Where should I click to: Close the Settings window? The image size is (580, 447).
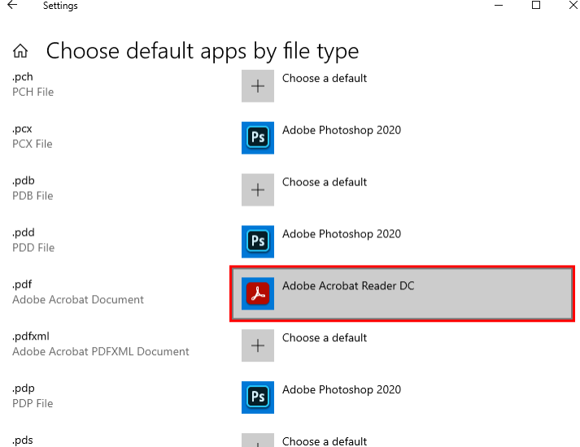click(x=573, y=5)
